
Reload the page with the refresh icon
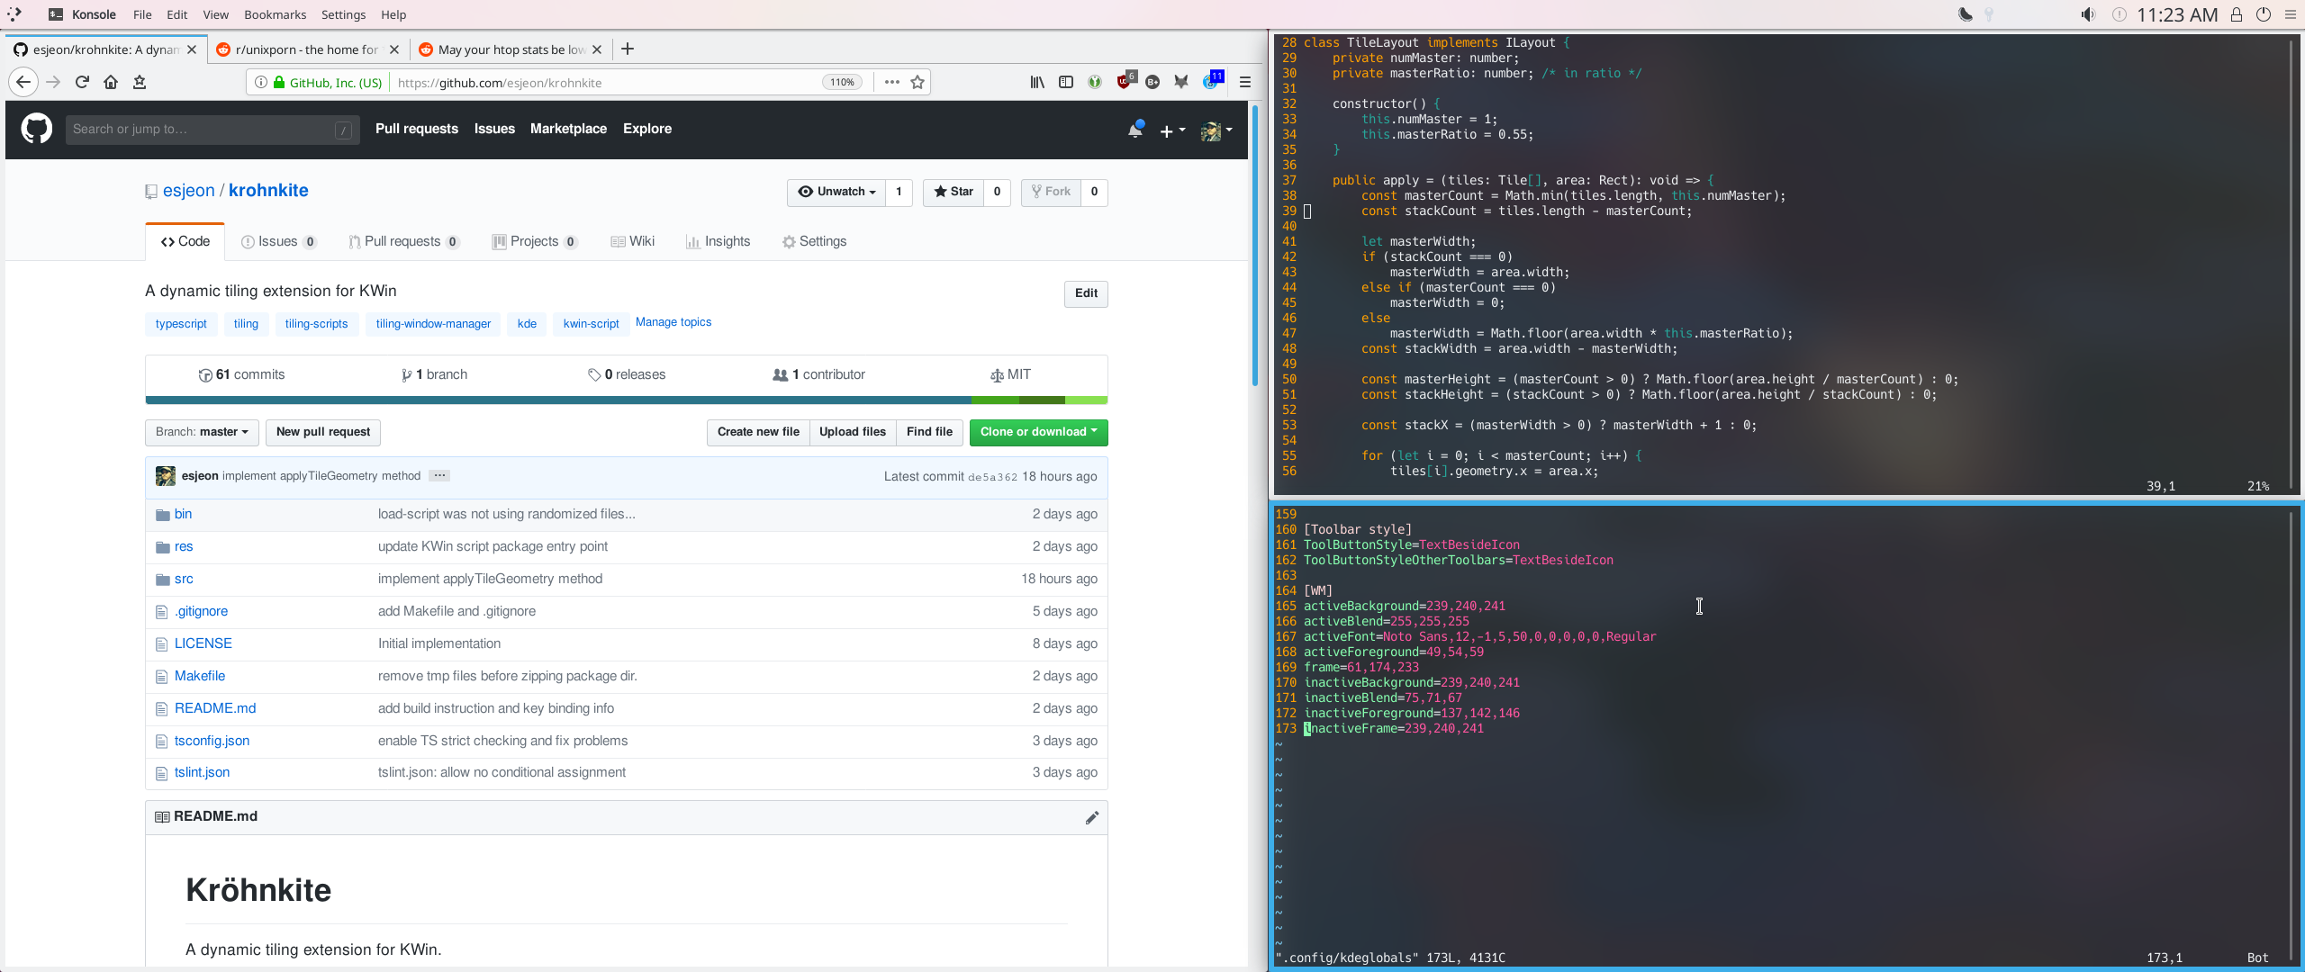click(82, 82)
